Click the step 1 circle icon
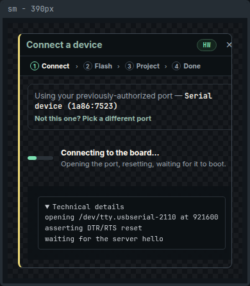The height and width of the screenshot is (286, 250). 35,66
